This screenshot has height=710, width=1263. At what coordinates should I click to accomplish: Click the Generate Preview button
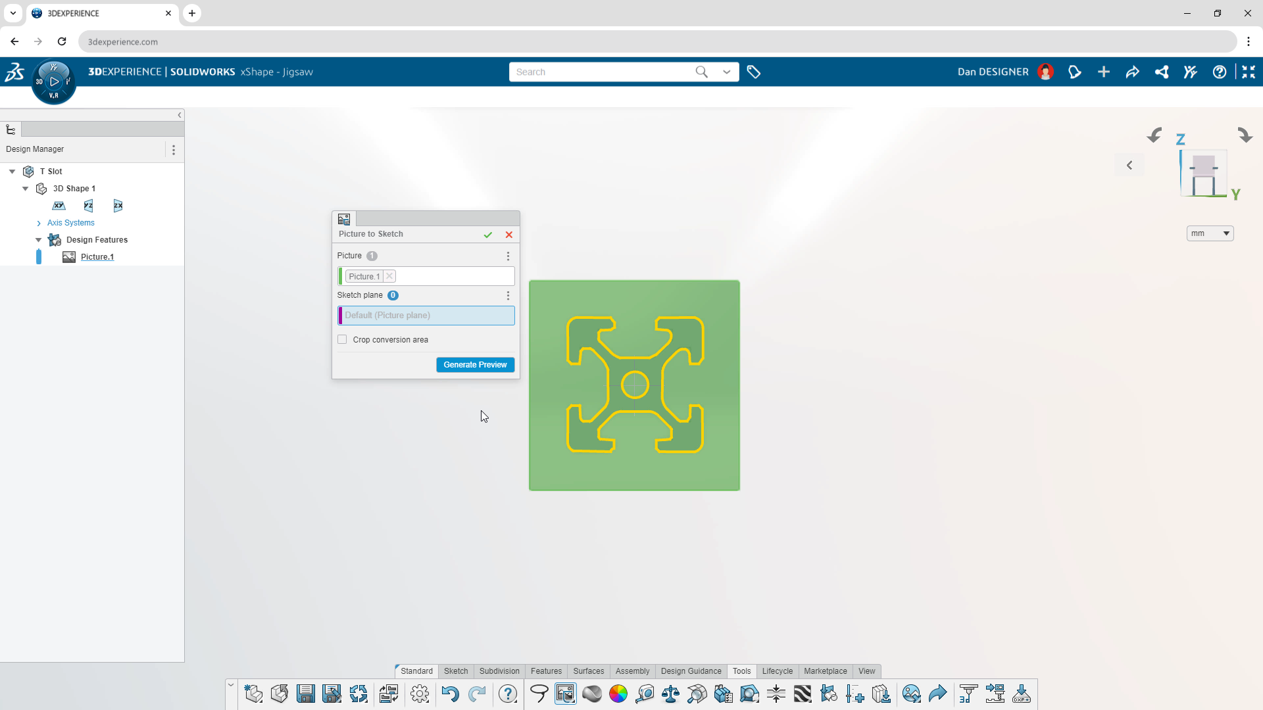click(x=476, y=365)
